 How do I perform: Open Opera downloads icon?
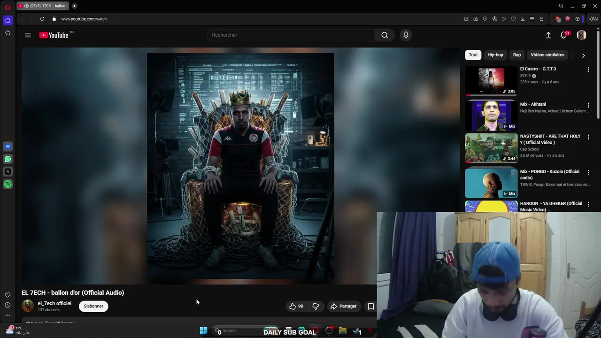523,19
